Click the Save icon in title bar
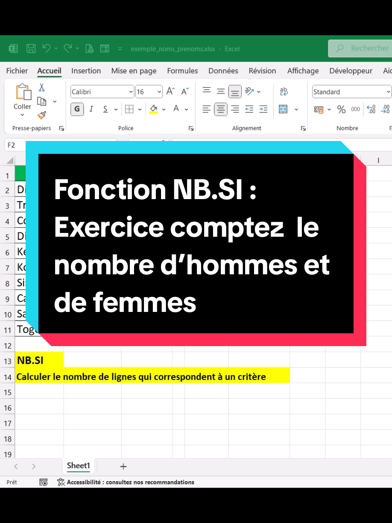The image size is (392, 523). [x=31, y=49]
